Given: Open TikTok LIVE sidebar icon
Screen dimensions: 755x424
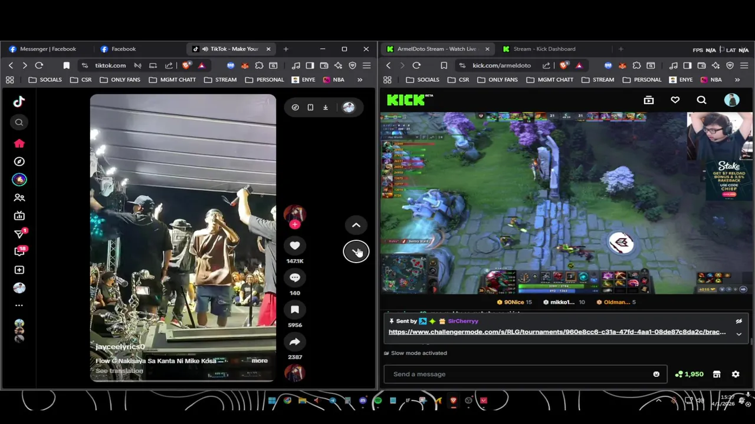Looking at the screenshot, I should [19, 216].
